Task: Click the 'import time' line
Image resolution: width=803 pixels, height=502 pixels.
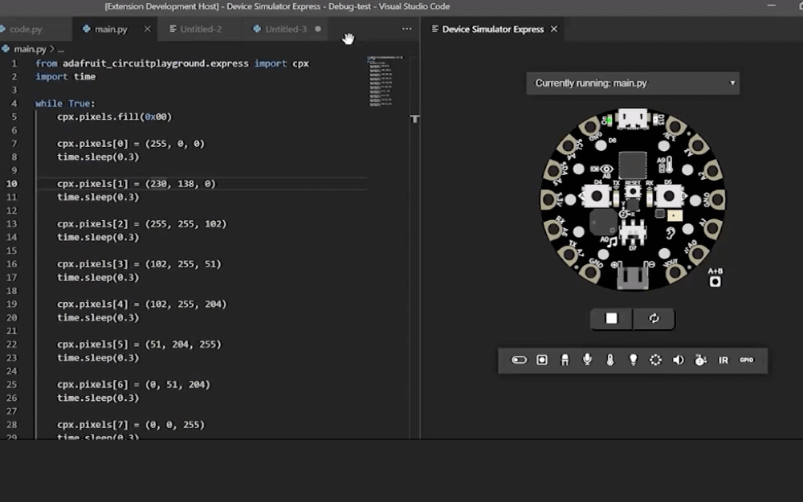Action: pos(65,77)
